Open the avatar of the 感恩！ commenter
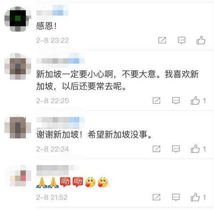 18,19
